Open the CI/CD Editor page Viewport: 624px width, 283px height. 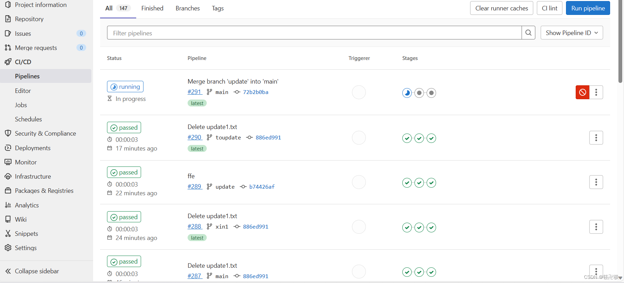(23, 91)
